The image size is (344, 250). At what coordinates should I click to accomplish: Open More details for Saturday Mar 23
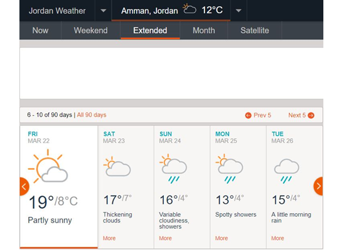109,238
